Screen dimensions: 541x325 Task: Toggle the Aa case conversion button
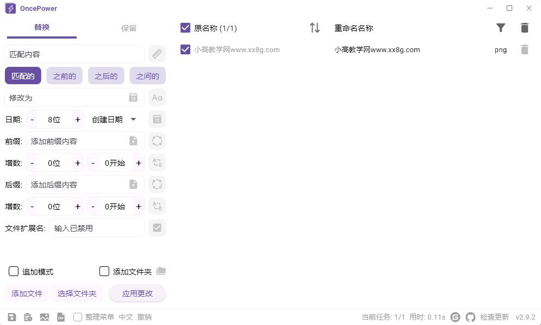157,98
